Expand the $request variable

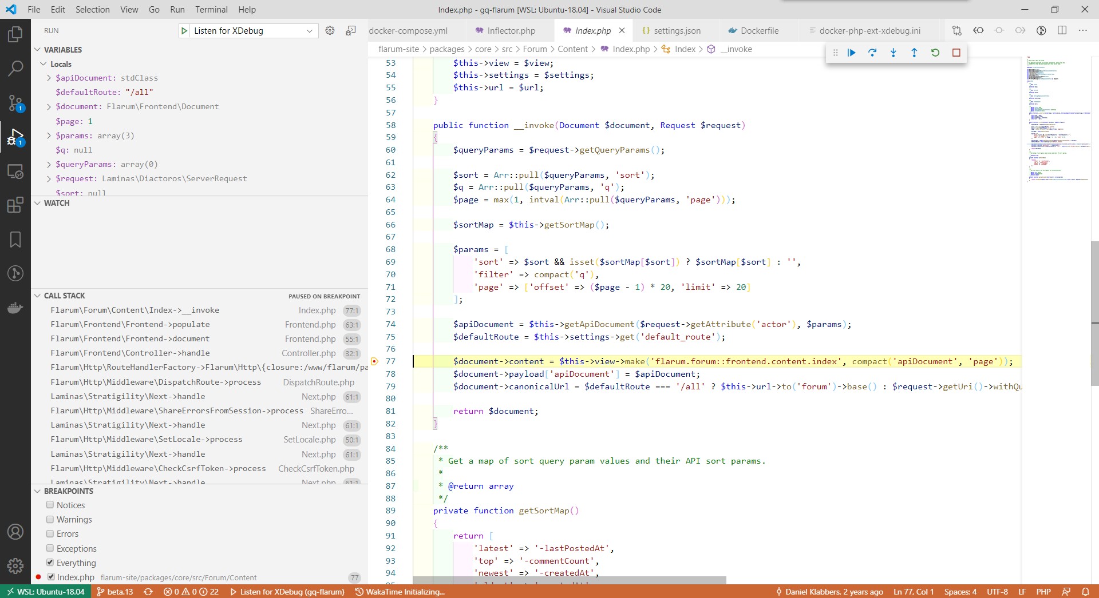click(x=48, y=178)
